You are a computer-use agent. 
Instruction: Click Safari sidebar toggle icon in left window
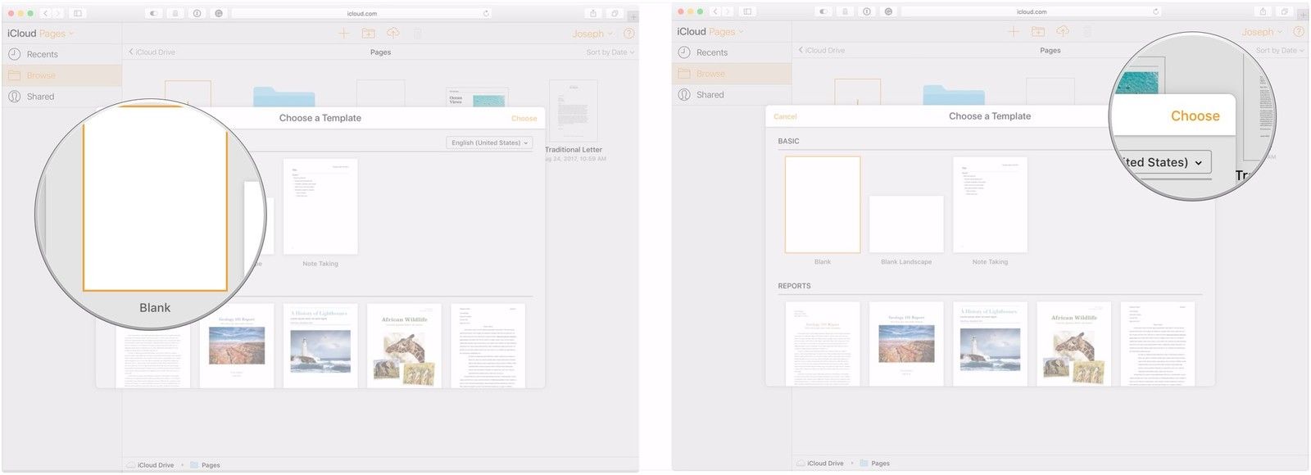coord(78,13)
